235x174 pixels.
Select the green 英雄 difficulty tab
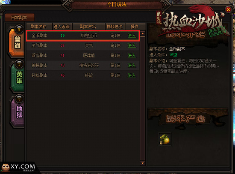18,77
